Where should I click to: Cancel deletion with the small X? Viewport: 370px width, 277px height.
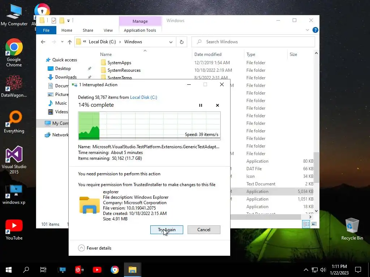[218, 105]
